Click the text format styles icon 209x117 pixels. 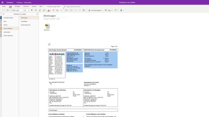(x=57, y=10)
